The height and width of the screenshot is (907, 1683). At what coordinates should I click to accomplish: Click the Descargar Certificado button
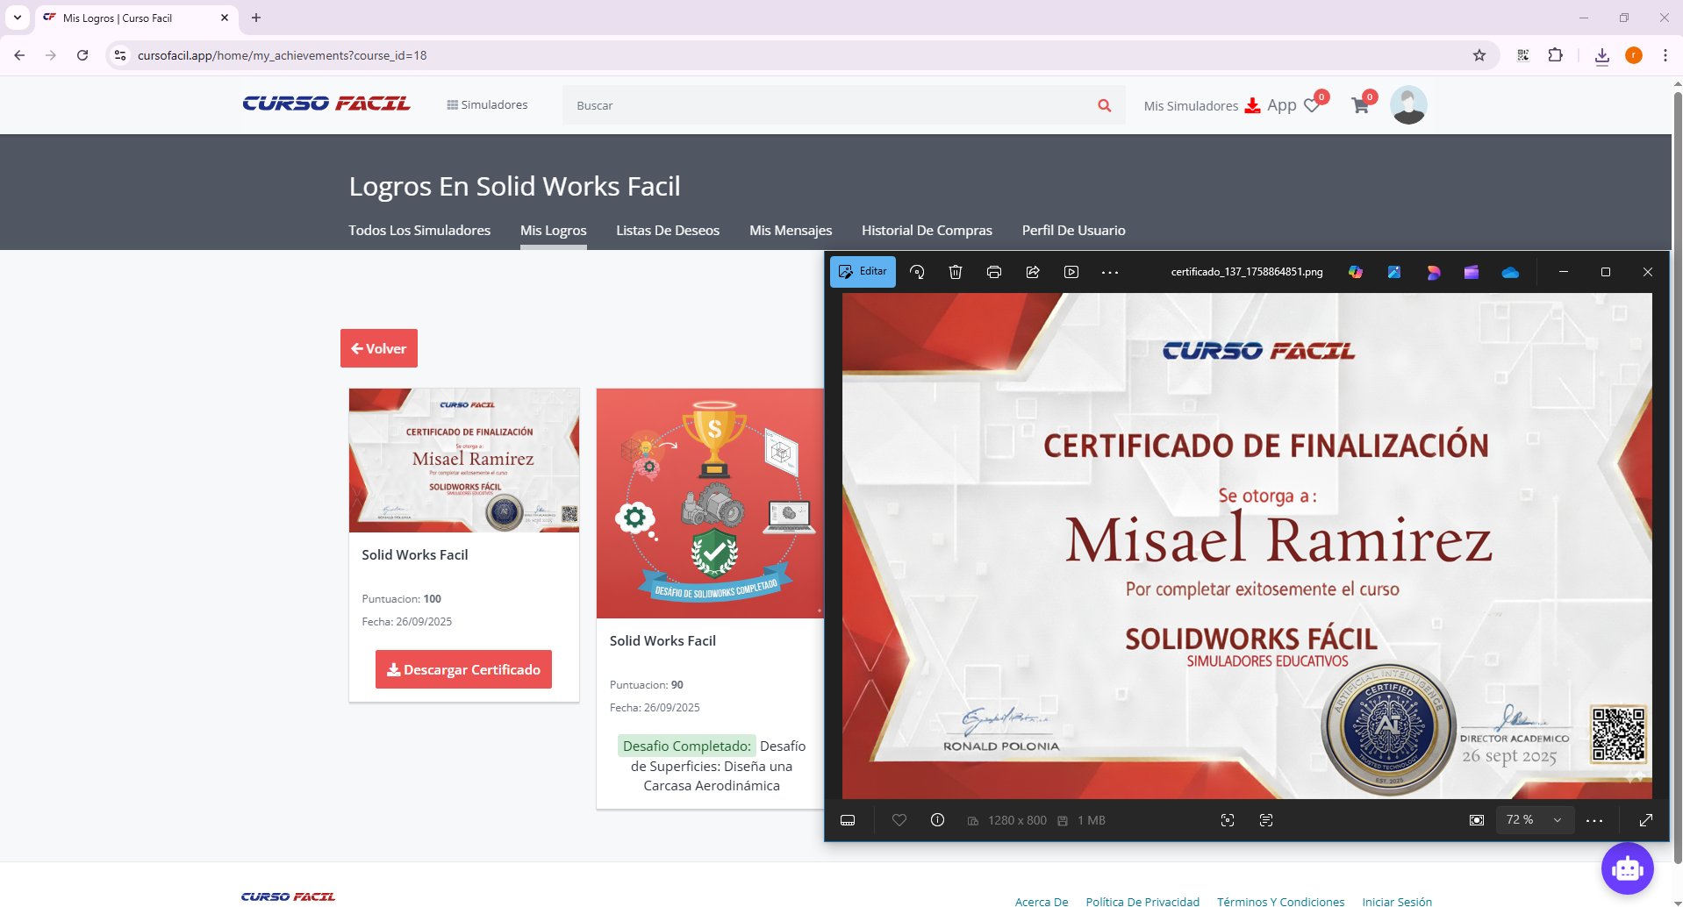pos(463,669)
